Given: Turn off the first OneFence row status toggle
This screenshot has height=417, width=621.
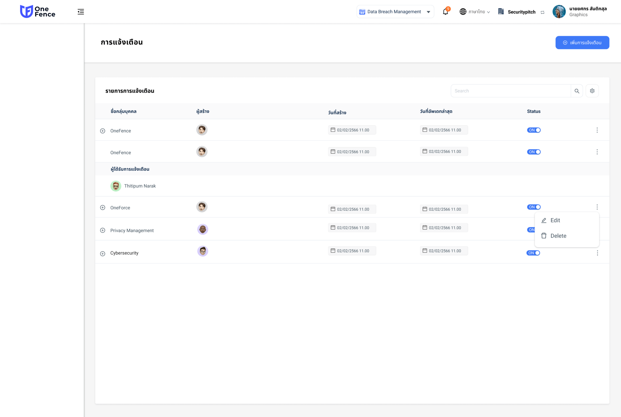Looking at the screenshot, I should click(534, 130).
